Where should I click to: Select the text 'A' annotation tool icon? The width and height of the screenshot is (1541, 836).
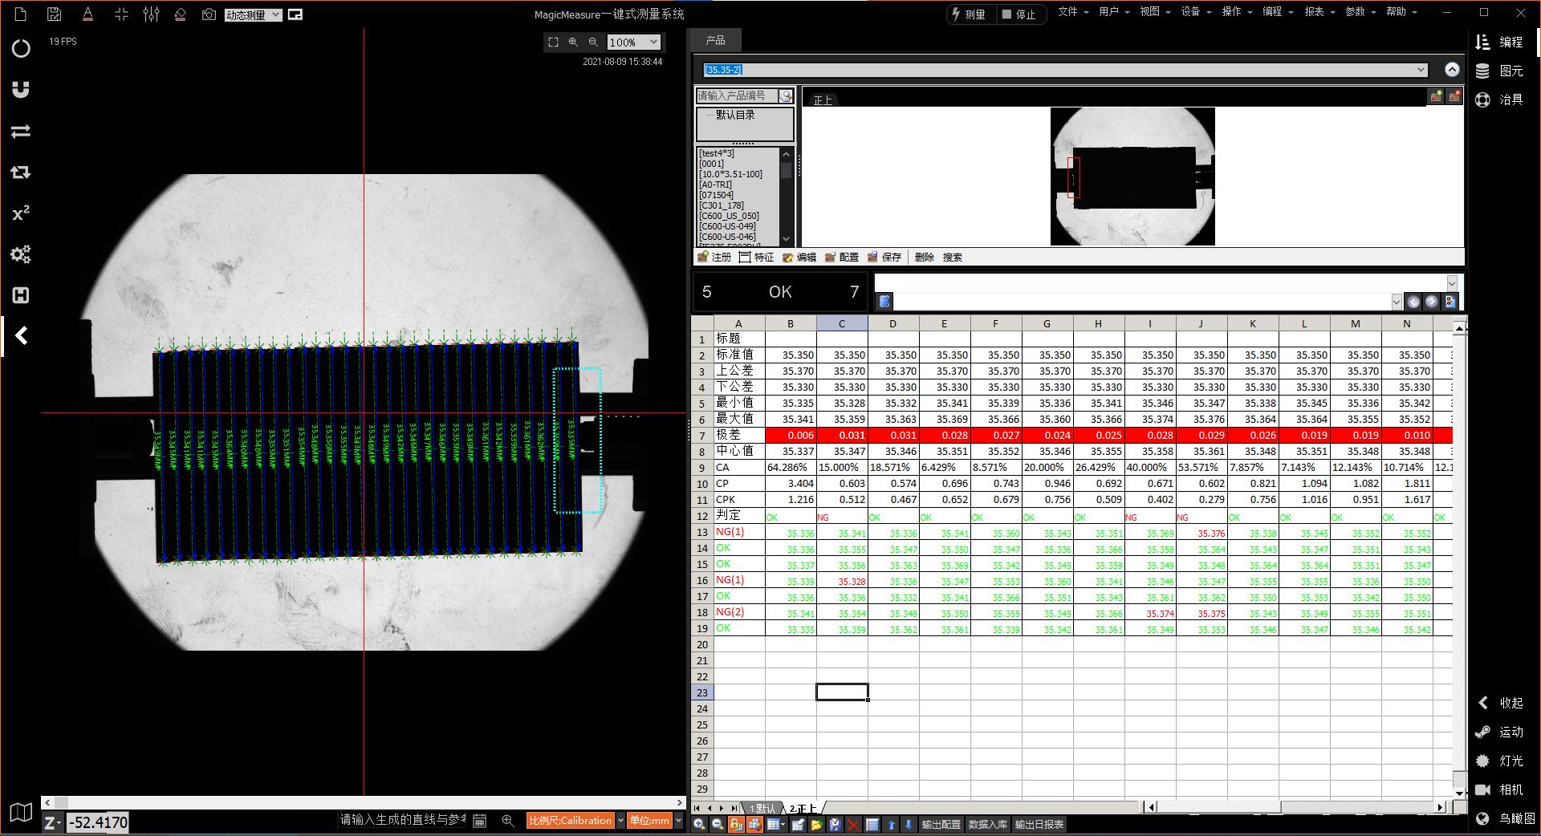[x=87, y=14]
